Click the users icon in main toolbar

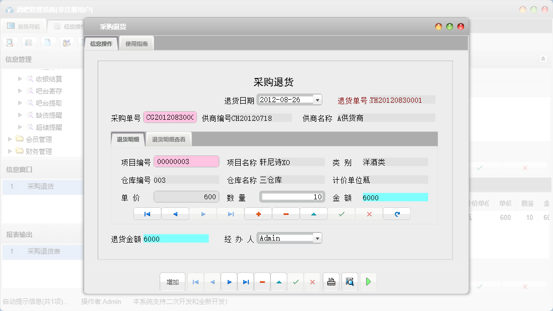click(66, 43)
